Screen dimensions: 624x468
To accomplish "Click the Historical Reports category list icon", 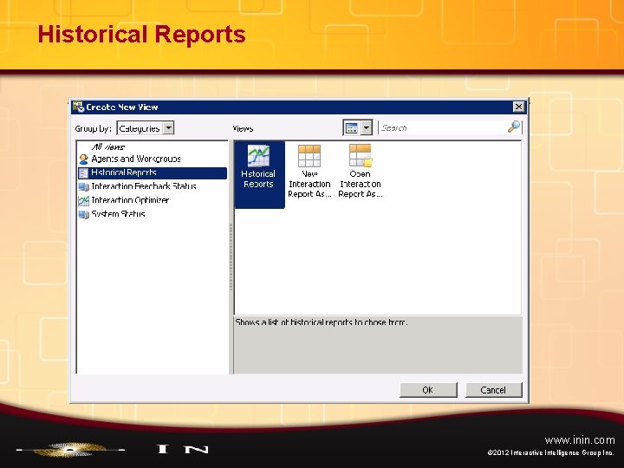I will click(x=83, y=173).
